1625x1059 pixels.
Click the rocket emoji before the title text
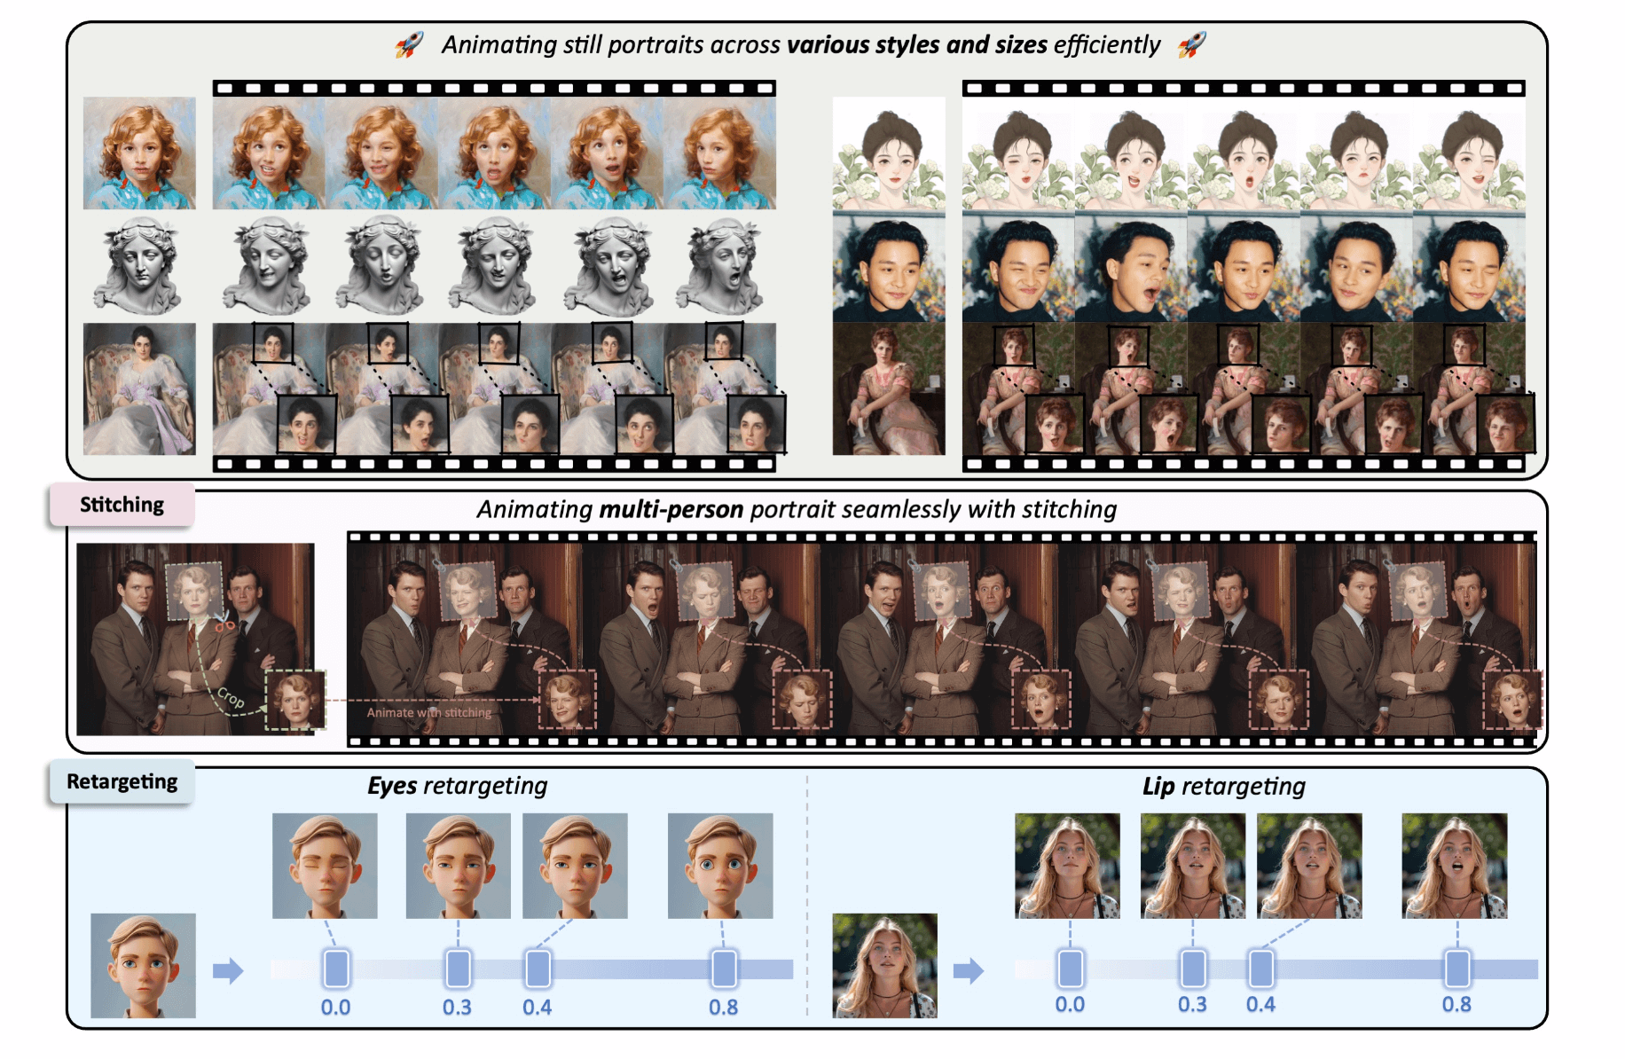click(x=409, y=44)
